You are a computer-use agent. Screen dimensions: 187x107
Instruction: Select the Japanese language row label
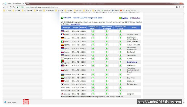click(67, 94)
